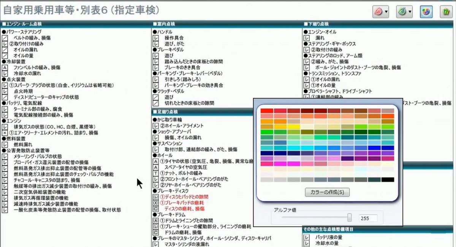Click the red ディスクの磨耗、損傷 item text
The image size is (456, 247).
tap(184, 209)
